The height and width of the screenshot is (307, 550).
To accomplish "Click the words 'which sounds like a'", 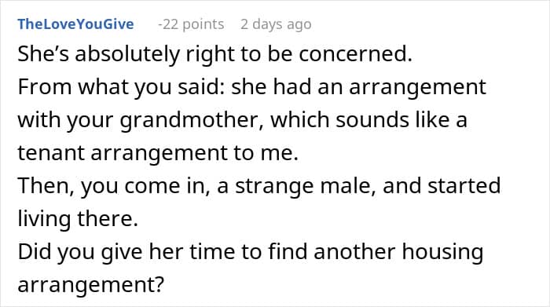I will (368, 120).
